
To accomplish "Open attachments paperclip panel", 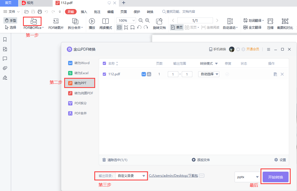I will [x=5, y=68].
